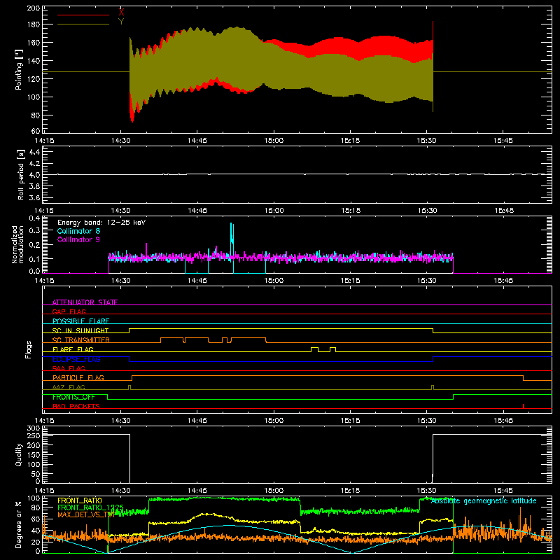The image size is (560, 560).
Task: Click the 'Roll period [s]' axis title
Action: pyautogui.click(x=20, y=174)
